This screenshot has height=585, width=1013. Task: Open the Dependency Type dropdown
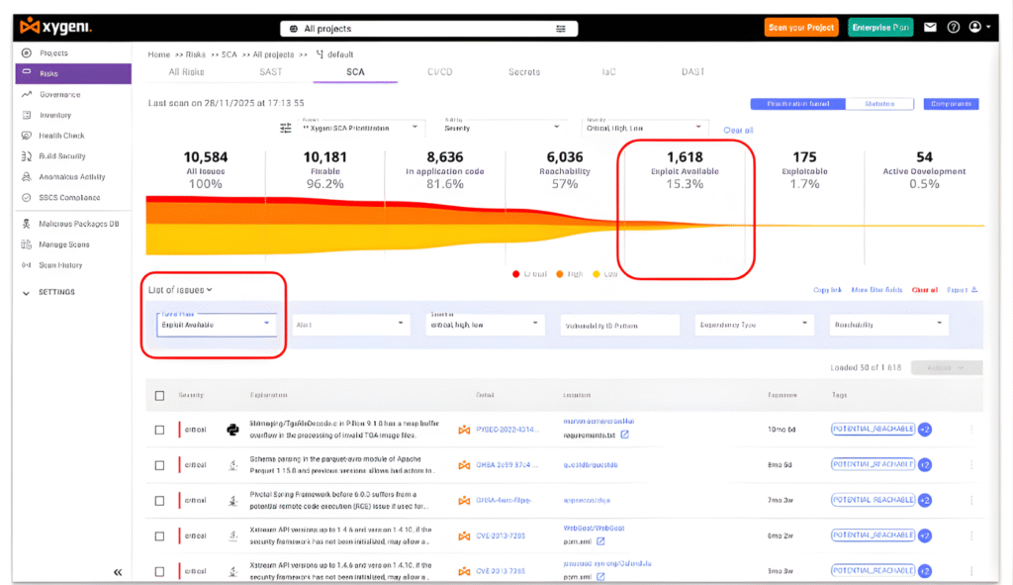753,325
